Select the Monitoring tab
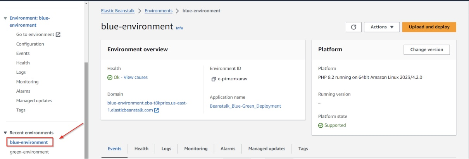Viewport: 469px width, 159px height. pyautogui.click(x=196, y=149)
